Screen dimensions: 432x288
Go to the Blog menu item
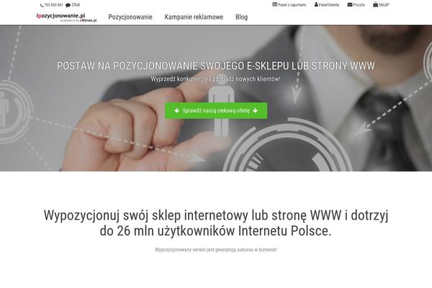point(242,17)
